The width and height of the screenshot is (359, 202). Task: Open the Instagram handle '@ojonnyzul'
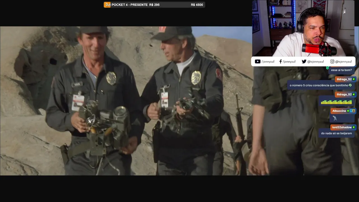(x=343, y=62)
